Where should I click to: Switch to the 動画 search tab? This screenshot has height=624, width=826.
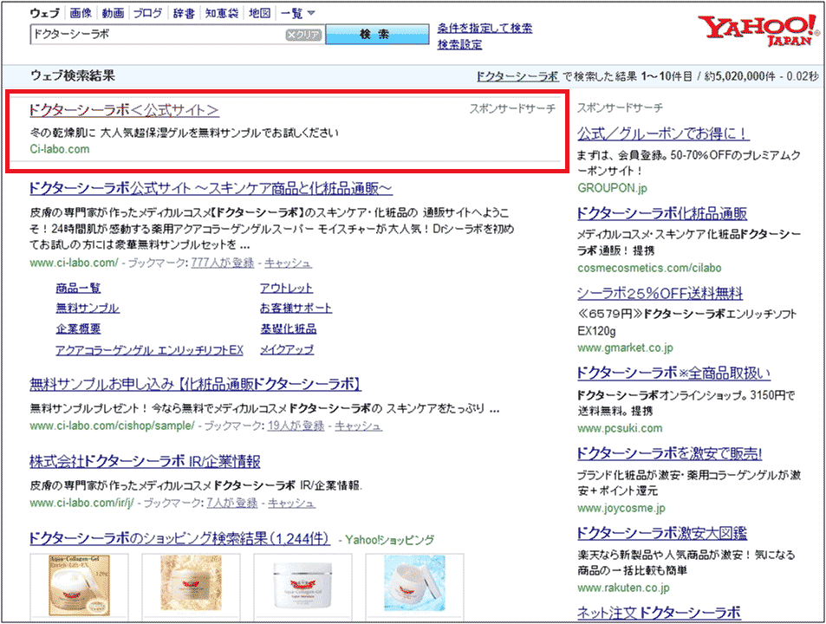point(112,14)
